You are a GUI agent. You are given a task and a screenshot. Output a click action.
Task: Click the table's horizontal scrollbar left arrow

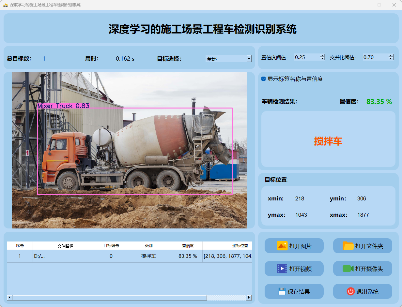[x=9, y=298]
